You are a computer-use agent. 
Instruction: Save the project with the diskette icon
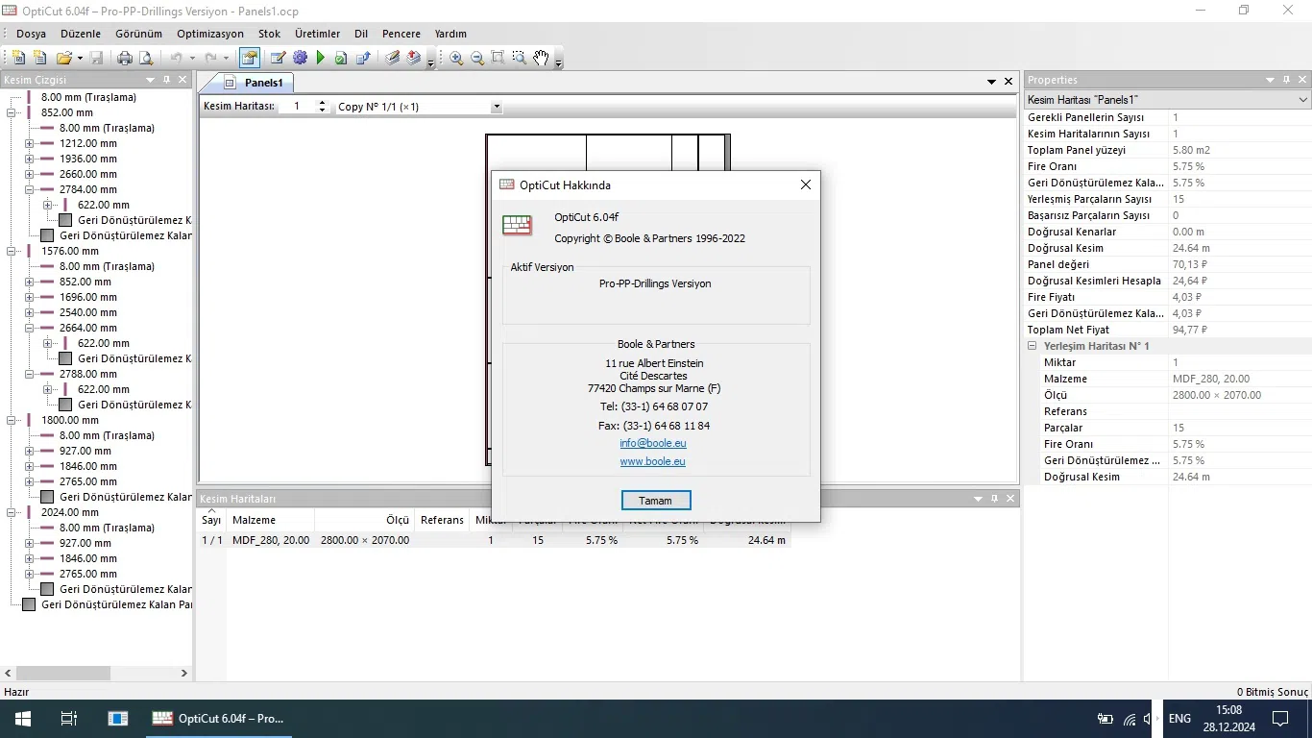[x=96, y=58]
